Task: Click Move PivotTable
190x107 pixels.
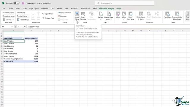Action: (x=130, y=16)
